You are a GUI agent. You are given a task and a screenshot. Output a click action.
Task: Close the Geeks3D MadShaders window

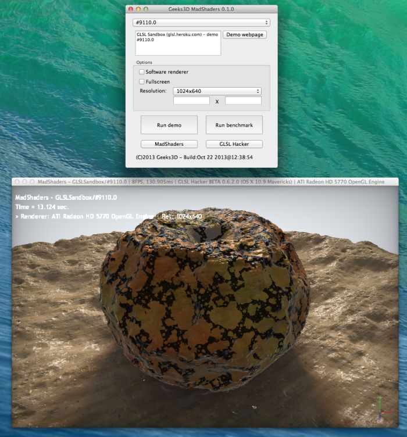click(130, 9)
